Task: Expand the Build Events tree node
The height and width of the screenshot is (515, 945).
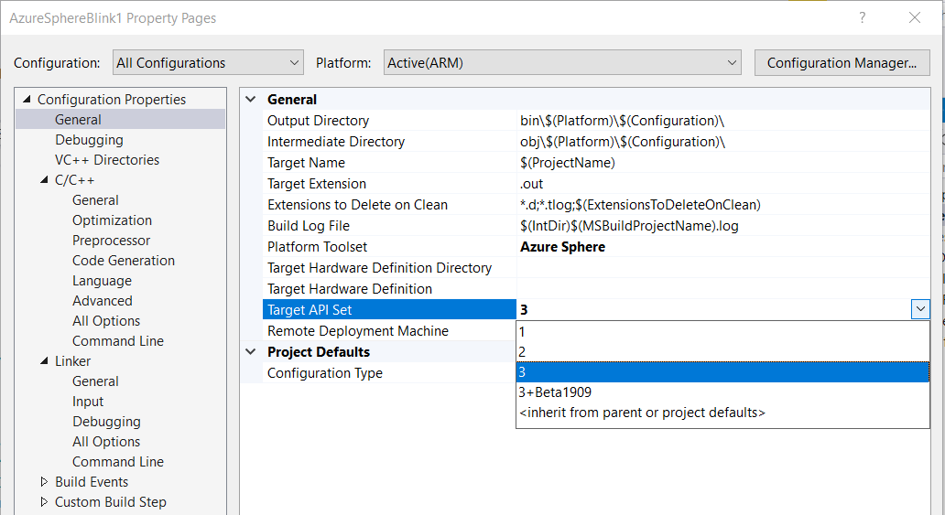Action: 44,482
